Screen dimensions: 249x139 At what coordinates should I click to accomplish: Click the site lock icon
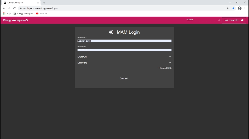click(x=21, y=8)
